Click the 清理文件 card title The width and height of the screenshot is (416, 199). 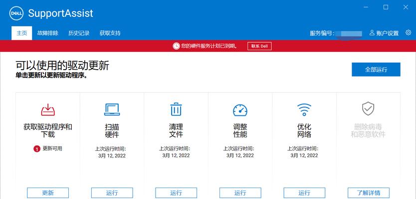click(x=176, y=130)
